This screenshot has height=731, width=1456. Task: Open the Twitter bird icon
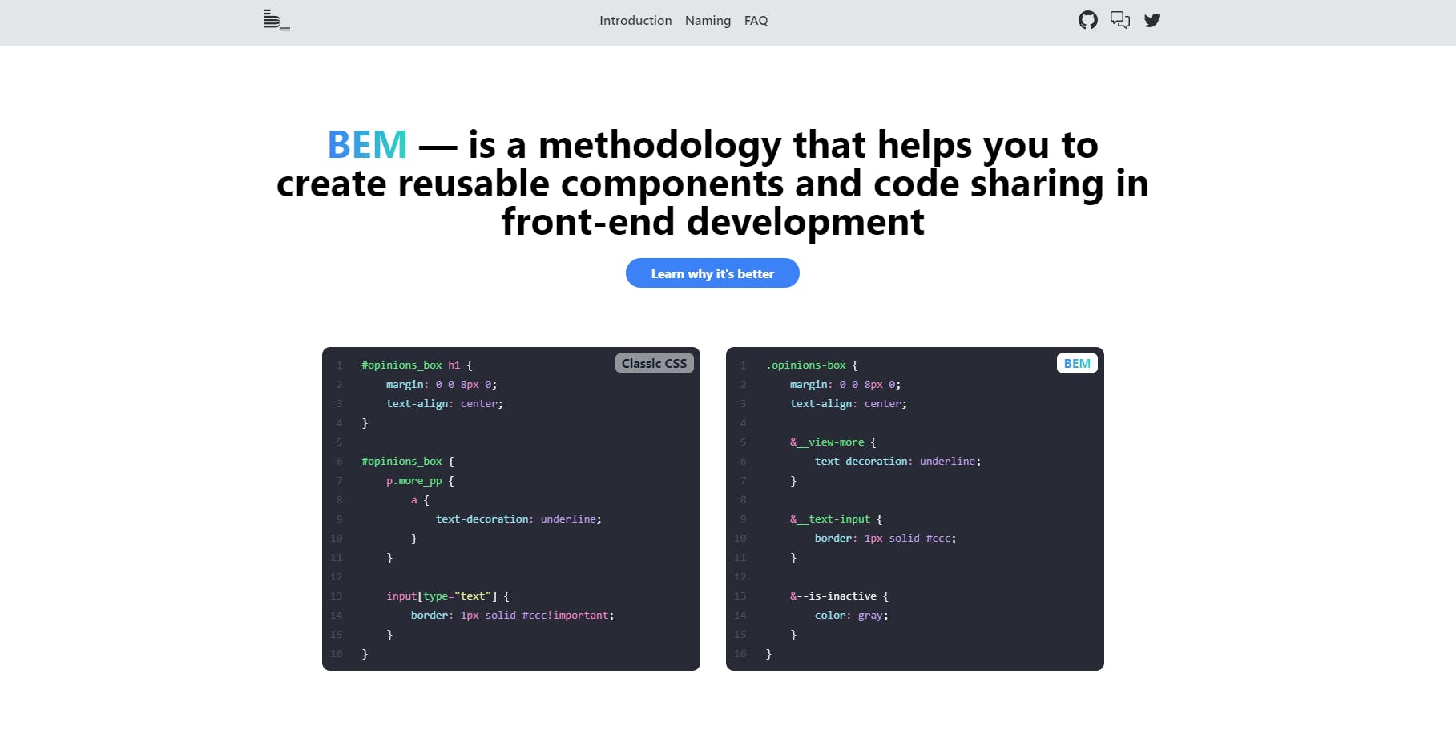[x=1151, y=20]
